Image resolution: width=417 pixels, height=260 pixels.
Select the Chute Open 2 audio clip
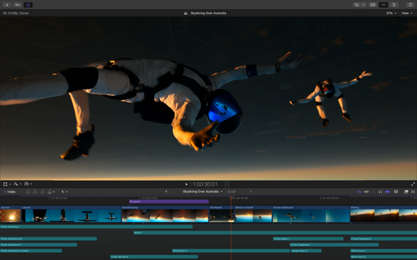pos(306,251)
